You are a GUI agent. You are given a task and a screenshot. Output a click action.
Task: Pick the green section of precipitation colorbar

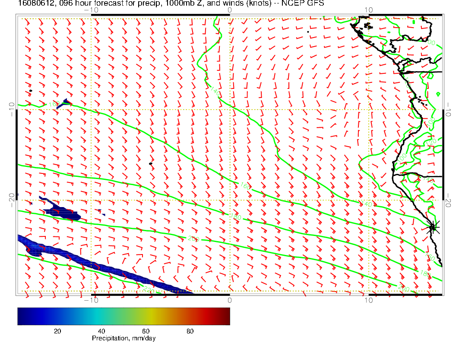coord(128,316)
